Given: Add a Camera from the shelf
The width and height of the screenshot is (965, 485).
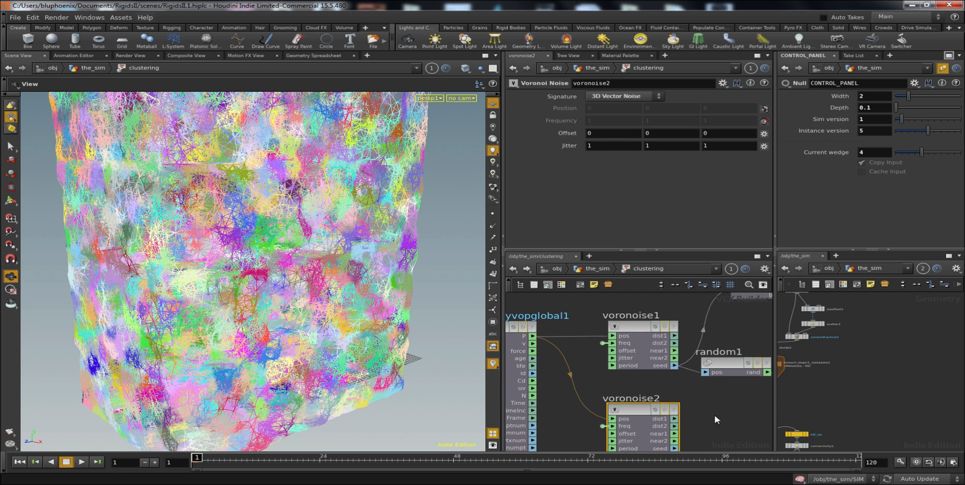Looking at the screenshot, I should click(x=407, y=41).
